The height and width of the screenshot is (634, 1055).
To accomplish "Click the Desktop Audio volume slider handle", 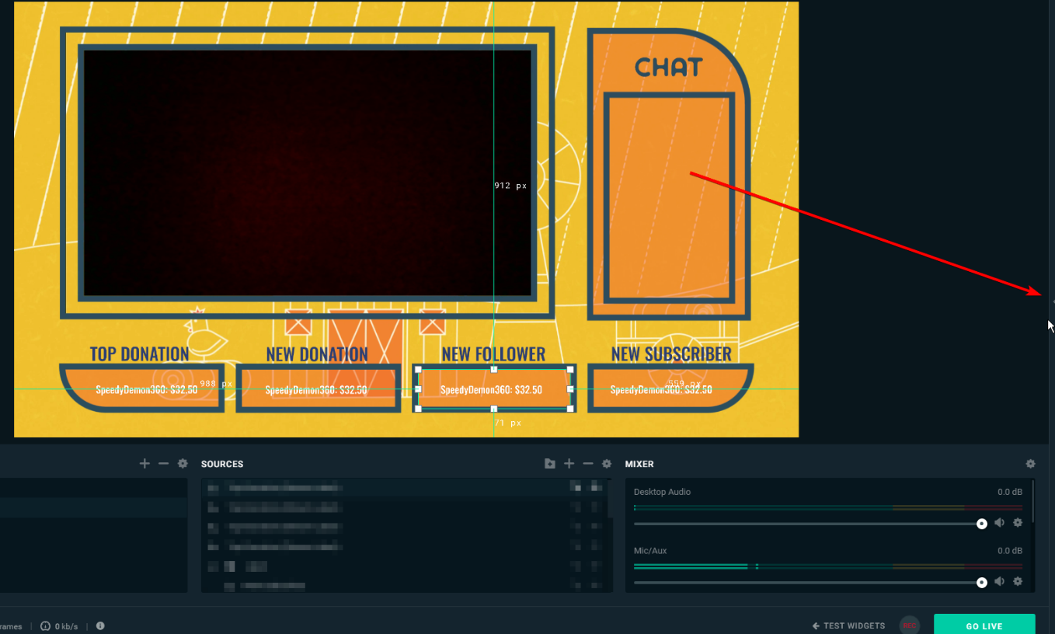I will (982, 524).
